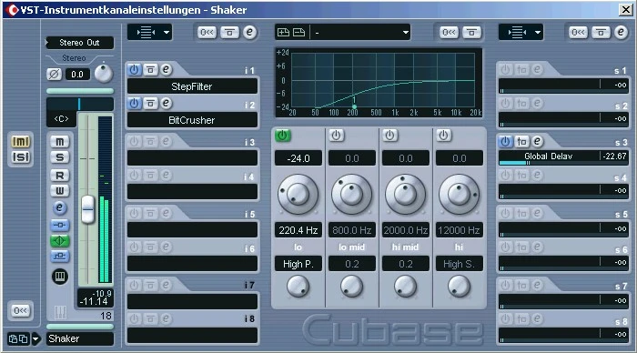Bypass all sends button at top right

[x=601, y=32]
